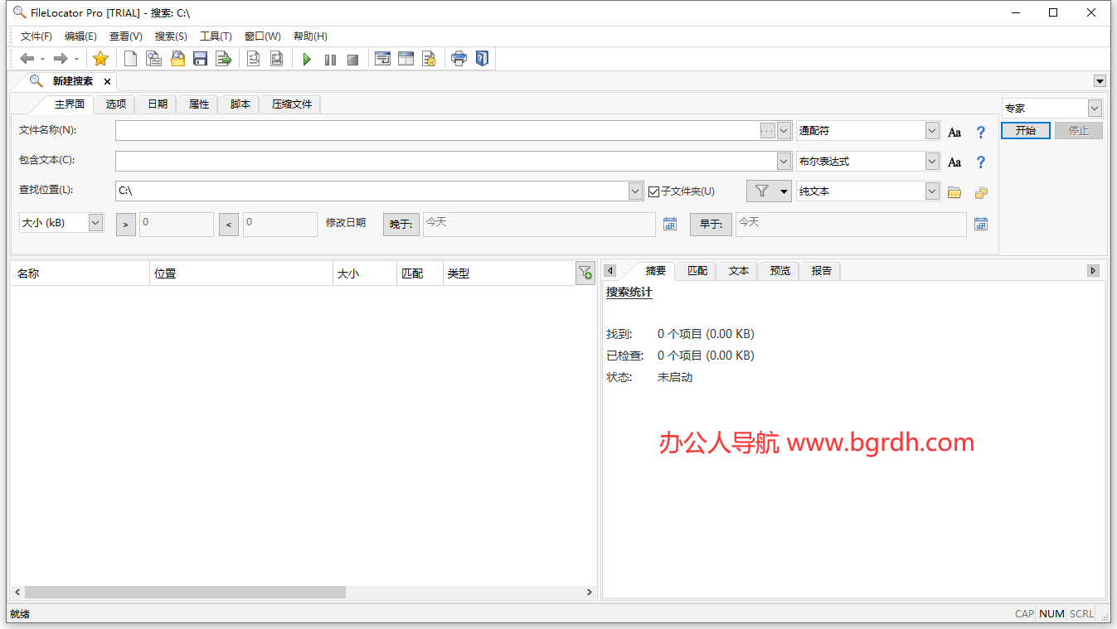Viewport: 1117px width, 629px height.
Task: Print the search results
Action: 459,58
